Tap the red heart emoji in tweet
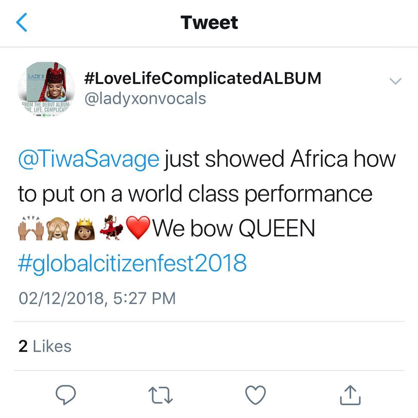 pyautogui.click(x=138, y=228)
